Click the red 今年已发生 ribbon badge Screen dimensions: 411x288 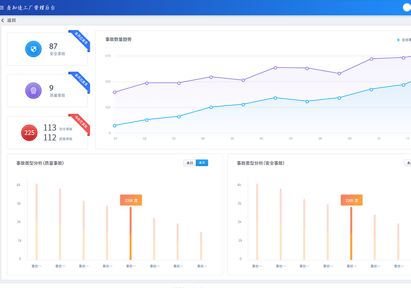pos(80,124)
